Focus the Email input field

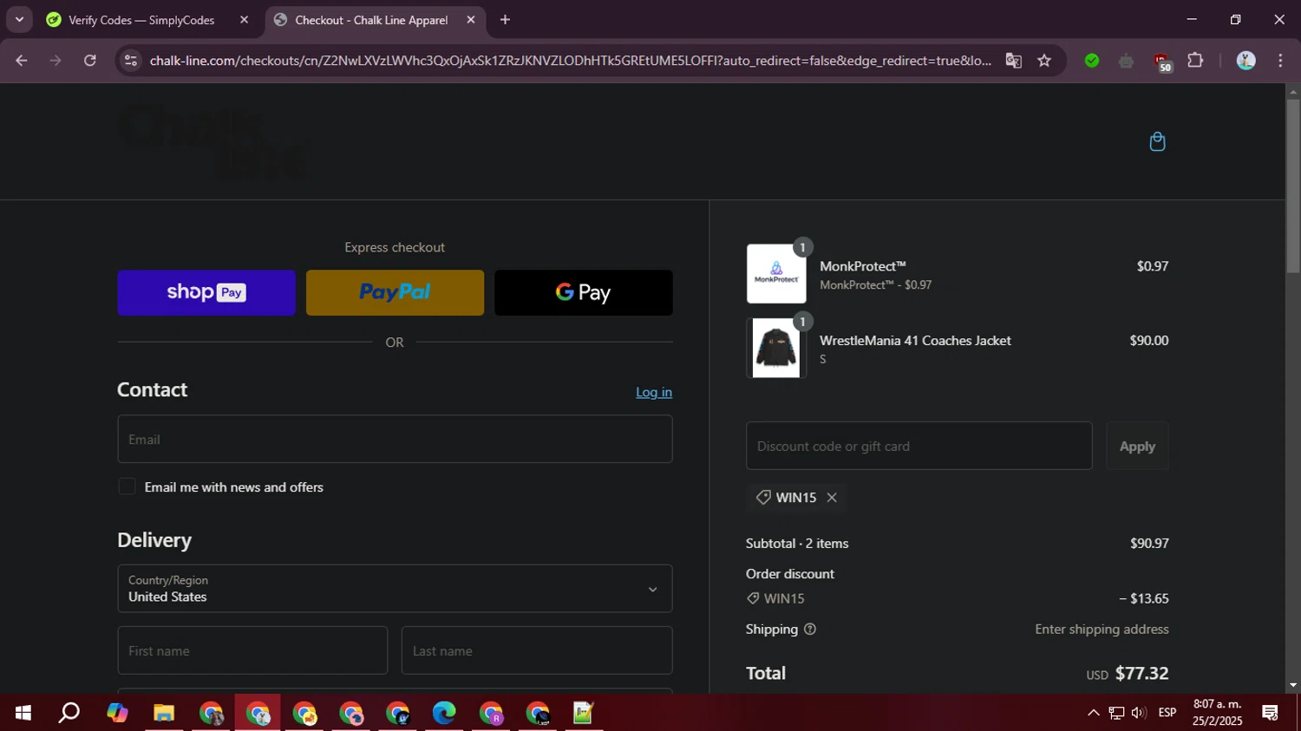[395, 439]
